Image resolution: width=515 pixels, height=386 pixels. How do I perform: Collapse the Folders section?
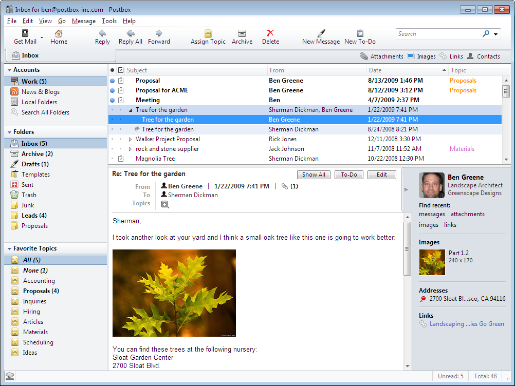pyautogui.click(x=10, y=132)
